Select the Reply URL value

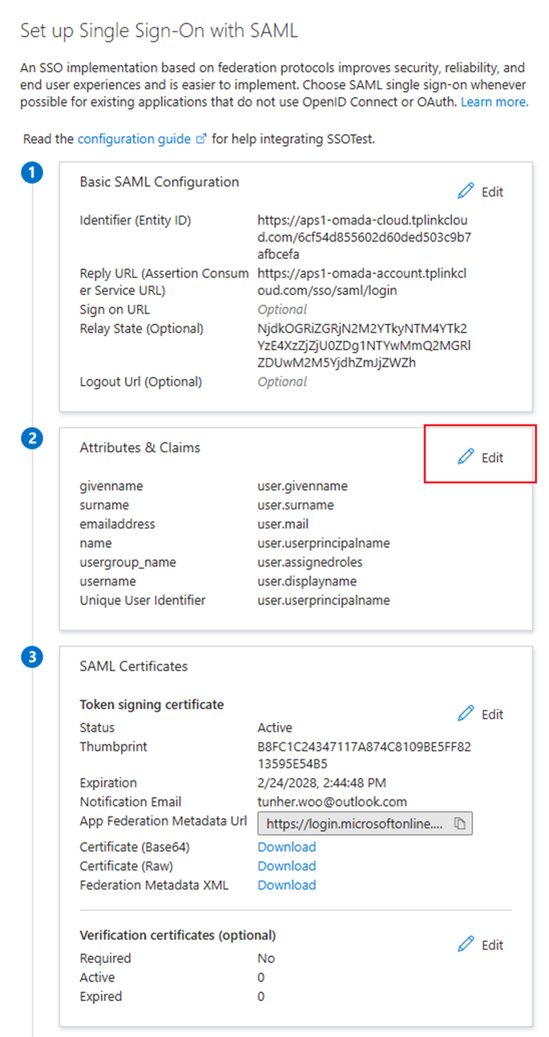(x=362, y=282)
